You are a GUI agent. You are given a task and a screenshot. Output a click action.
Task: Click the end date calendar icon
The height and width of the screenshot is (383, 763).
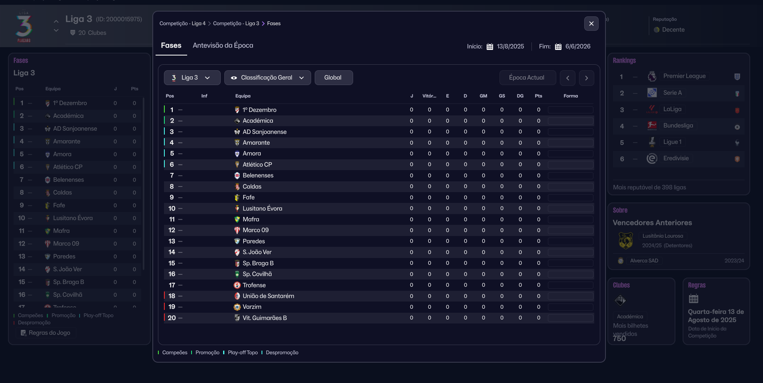coord(558,47)
